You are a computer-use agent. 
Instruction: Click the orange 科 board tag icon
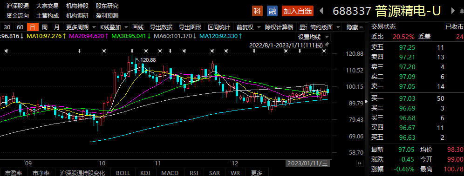tap(257, 11)
